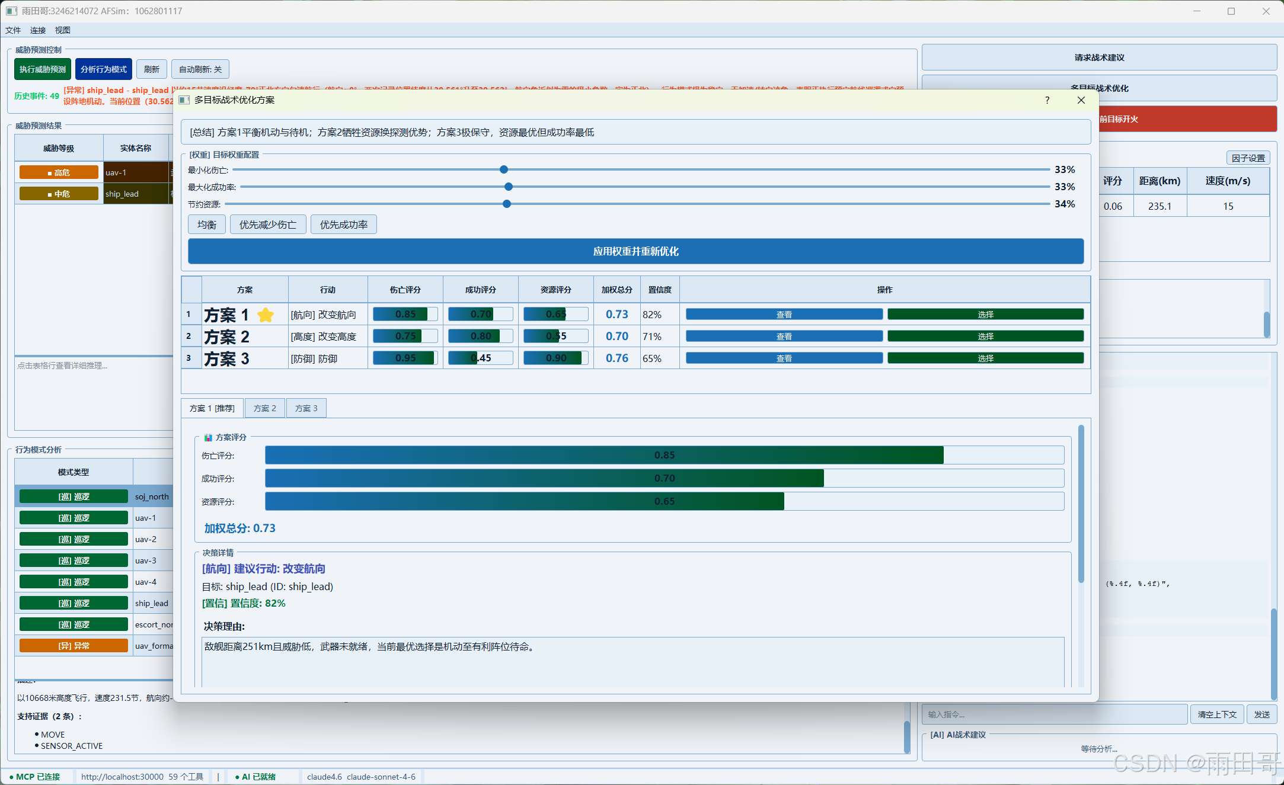This screenshot has height=785, width=1284.
Task: Toggle 自动刷新 关 button
Action: coord(200,69)
